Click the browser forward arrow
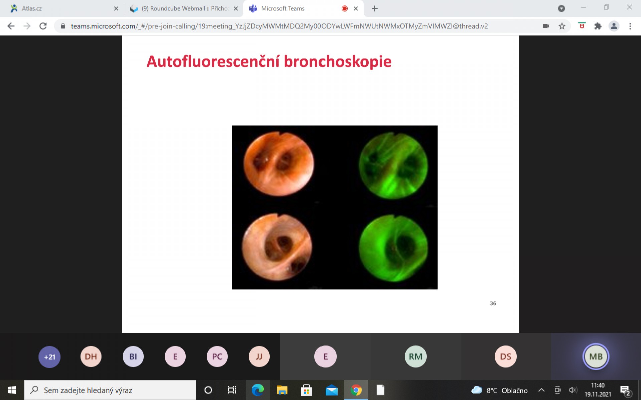This screenshot has height=400, width=641. pyautogui.click(x=27, y=26)
